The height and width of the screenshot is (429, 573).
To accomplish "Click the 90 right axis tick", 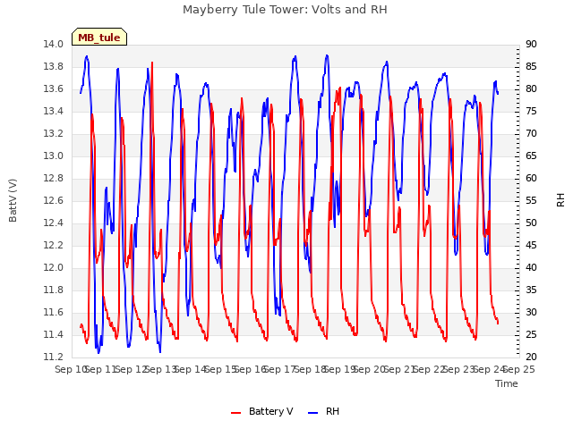I will 531,44.
